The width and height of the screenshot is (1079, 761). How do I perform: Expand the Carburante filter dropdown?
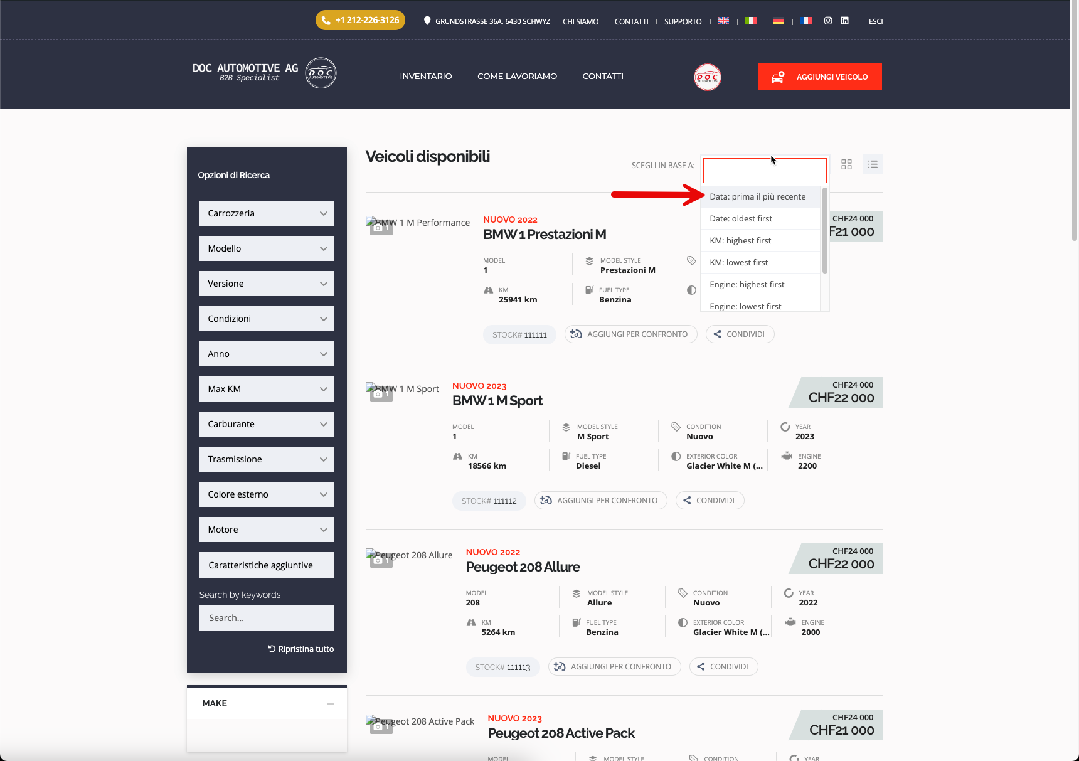pos(267,424)
